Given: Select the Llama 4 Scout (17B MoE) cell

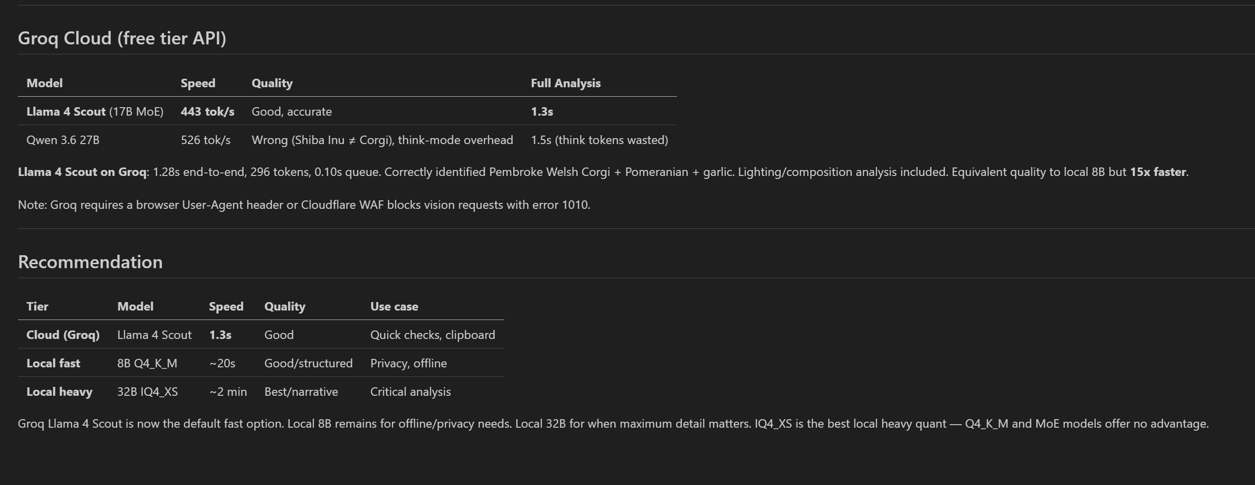Looking at the screenshot, I should point(95,112).
